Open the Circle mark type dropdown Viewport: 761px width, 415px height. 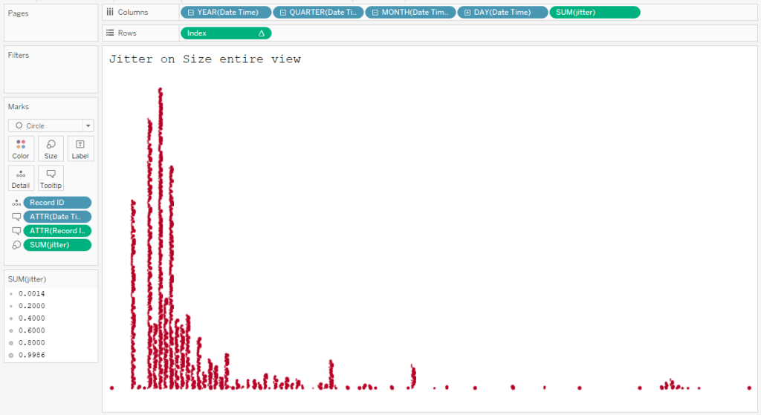pyautogui.click(x=51, y=126)
